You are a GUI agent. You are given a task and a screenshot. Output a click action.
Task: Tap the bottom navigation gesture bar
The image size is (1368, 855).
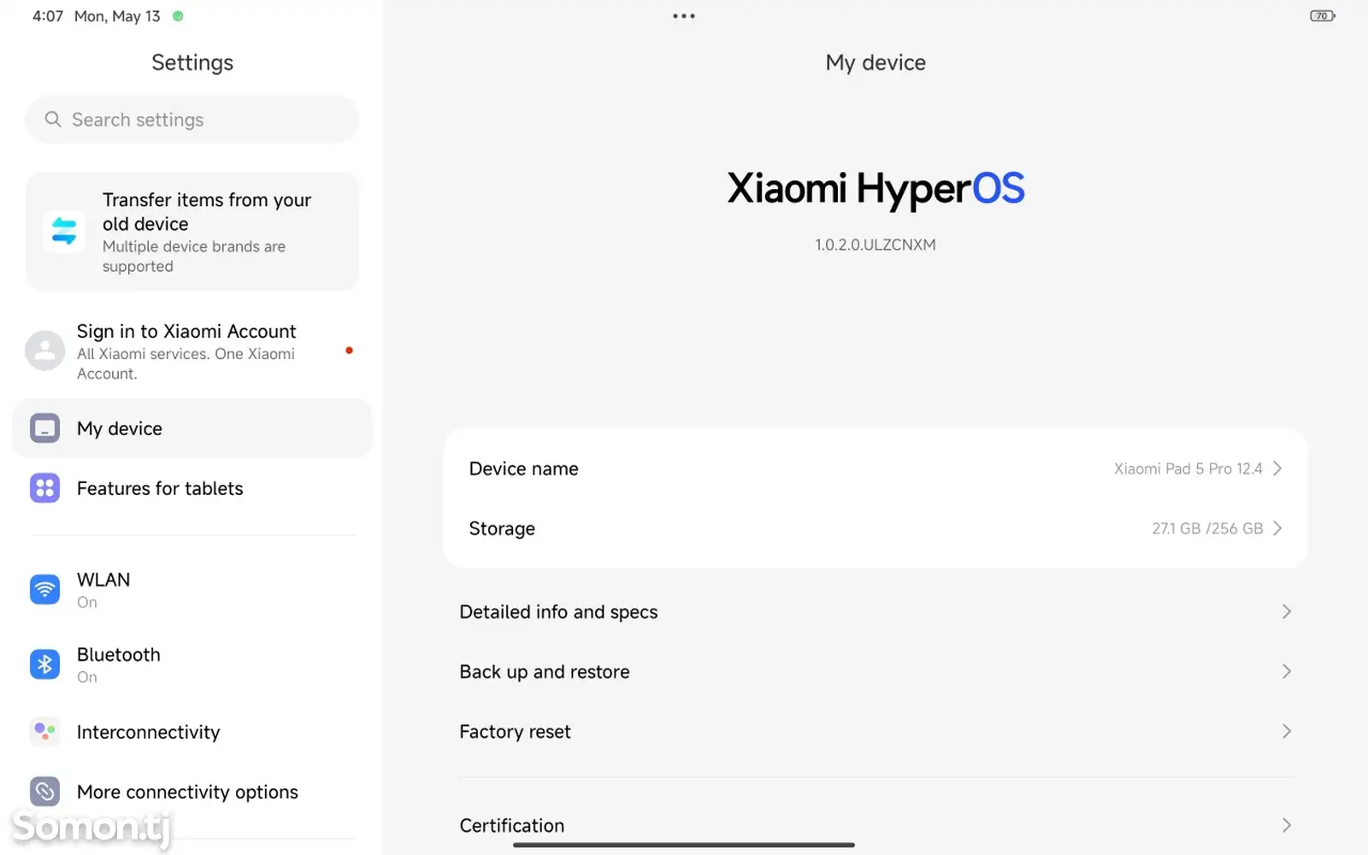click(684, 845)
